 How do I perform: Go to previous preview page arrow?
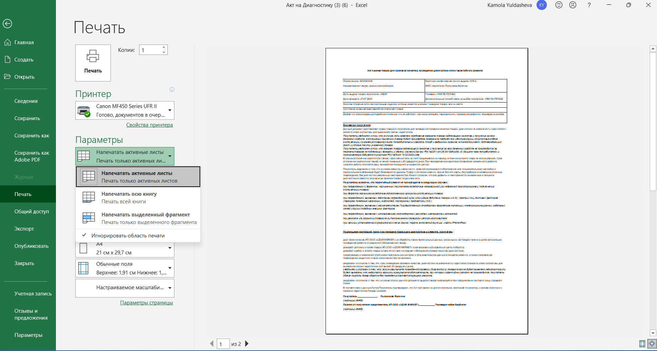click(212, 344)
